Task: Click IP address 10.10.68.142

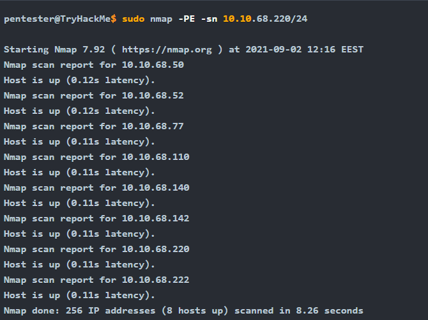Action: 156,218
